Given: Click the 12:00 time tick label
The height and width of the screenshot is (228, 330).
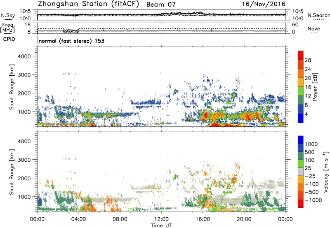Looking at the screenshot, I should 161,219.
